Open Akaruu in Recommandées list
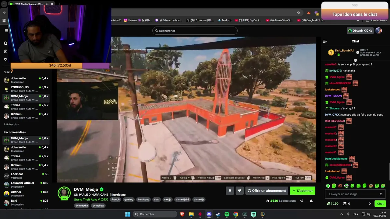 26,194
